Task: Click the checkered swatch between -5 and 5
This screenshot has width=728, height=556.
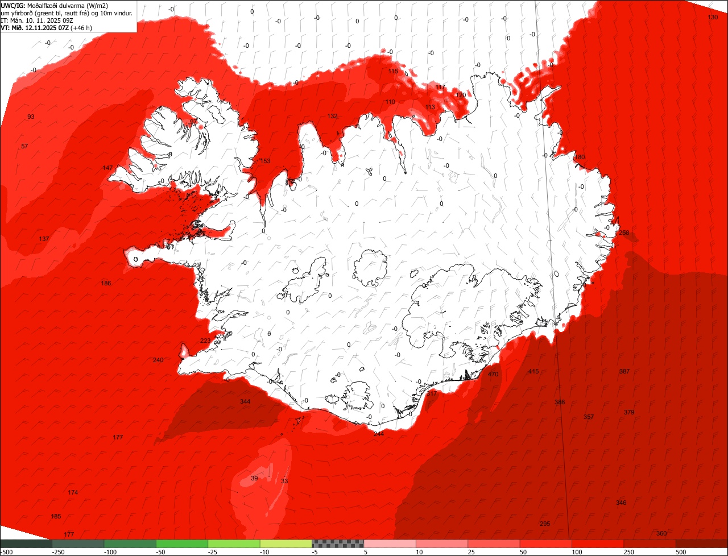Action: point(338,543)
